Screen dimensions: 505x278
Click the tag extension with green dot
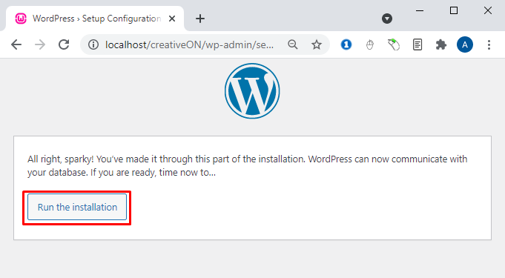tap(394, 44)
